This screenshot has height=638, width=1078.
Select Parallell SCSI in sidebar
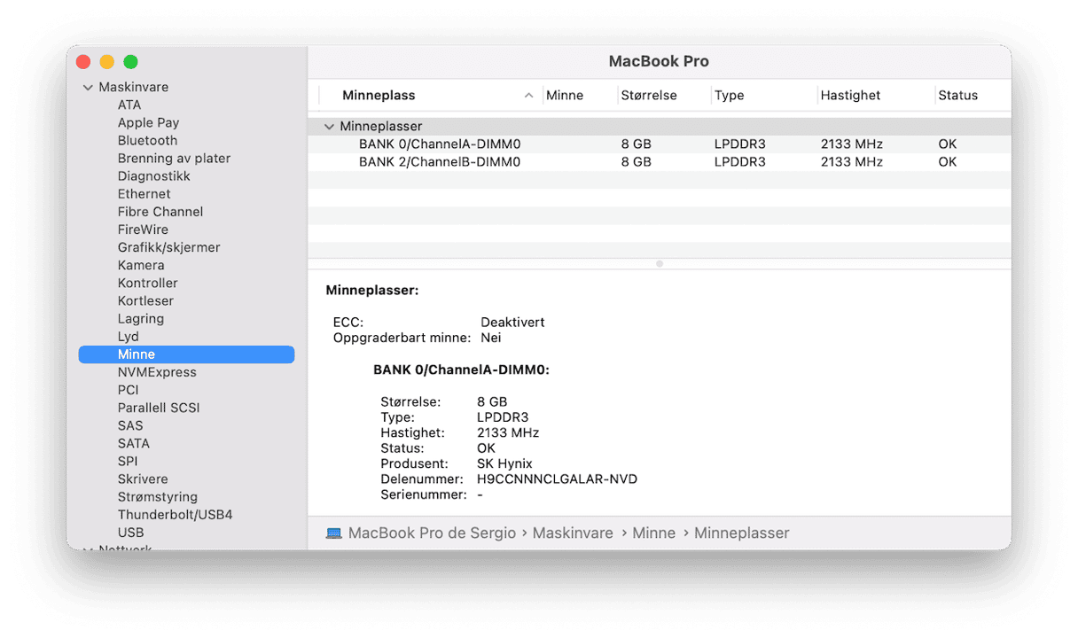click(x=159, y=408)
